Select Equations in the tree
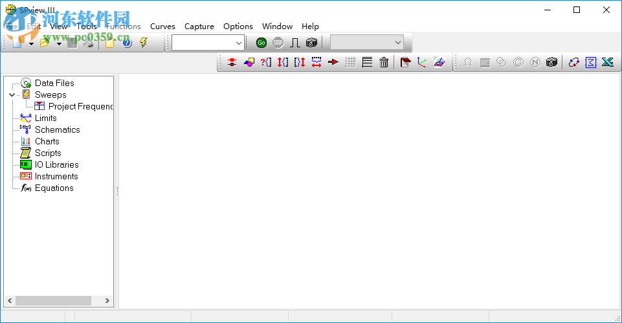This screenshot has height=323, width=622. (54, 188)
